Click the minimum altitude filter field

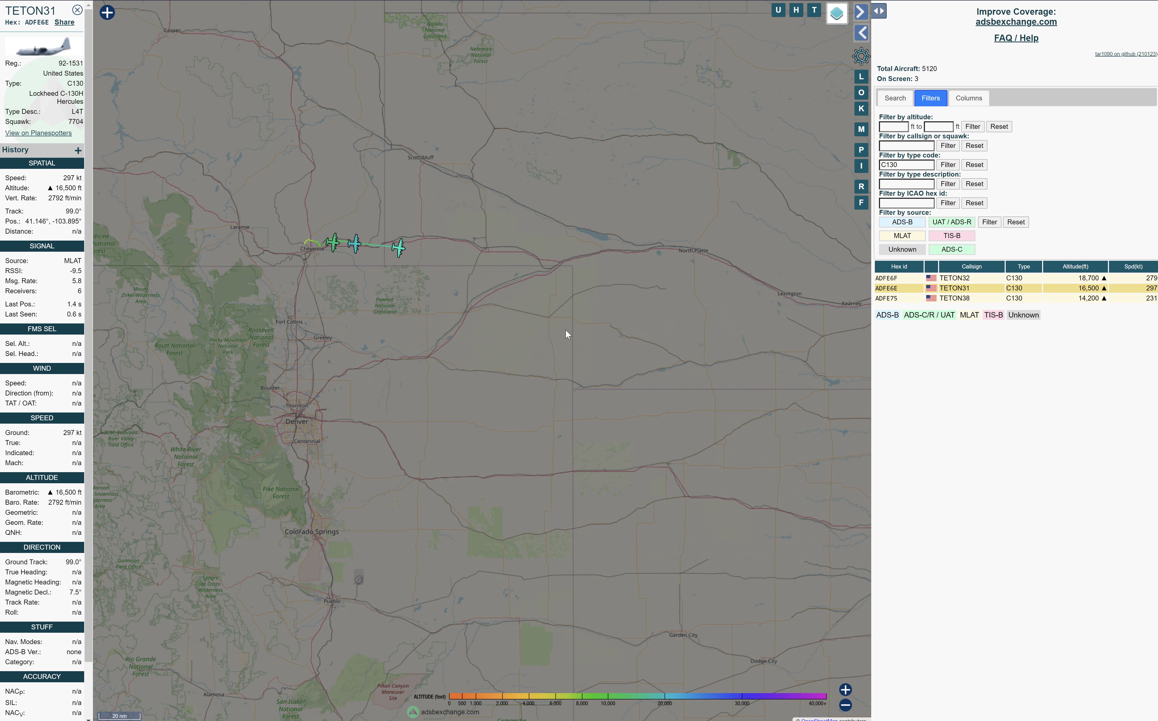click(893, 127)
